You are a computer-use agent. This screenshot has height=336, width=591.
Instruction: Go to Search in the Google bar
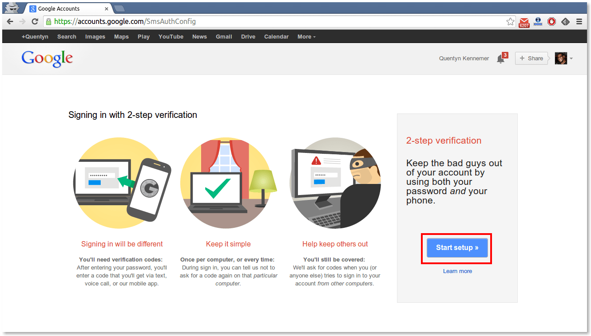coord(67,37)
